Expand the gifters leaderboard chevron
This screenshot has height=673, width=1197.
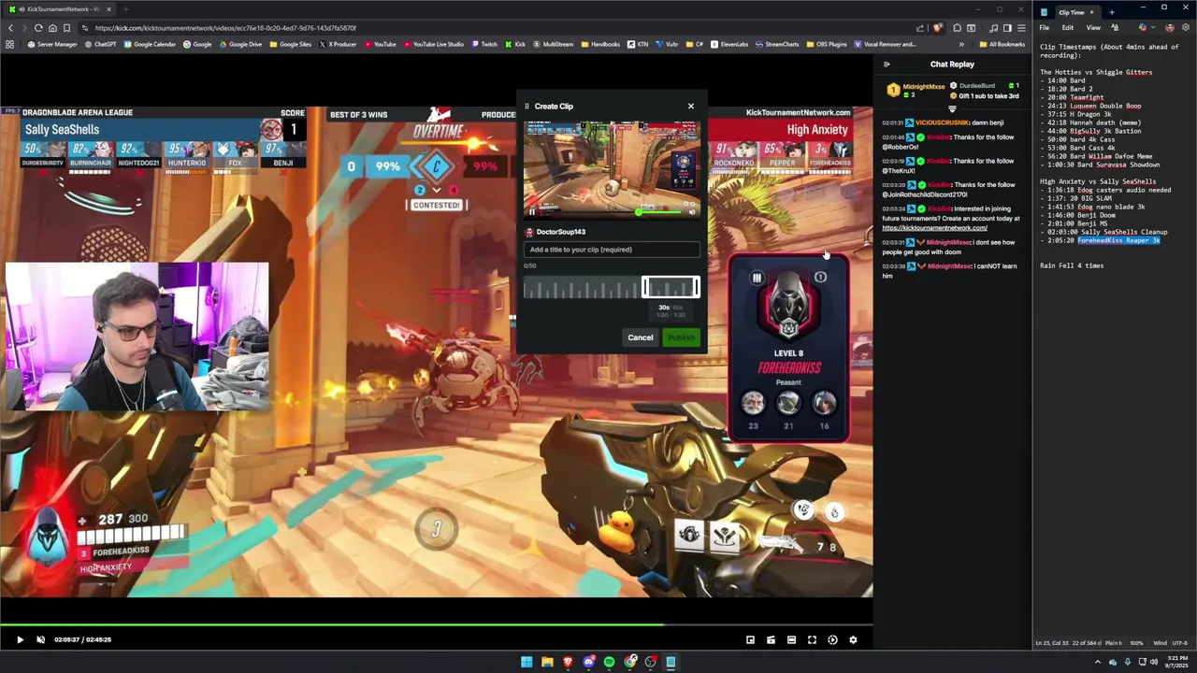pos(952,109)
